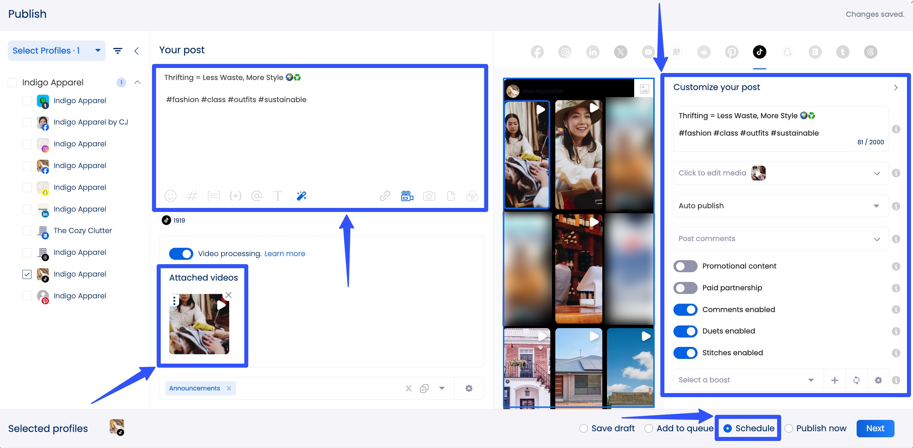Enable the Promotional content toggle

click(x=685, y=266)
